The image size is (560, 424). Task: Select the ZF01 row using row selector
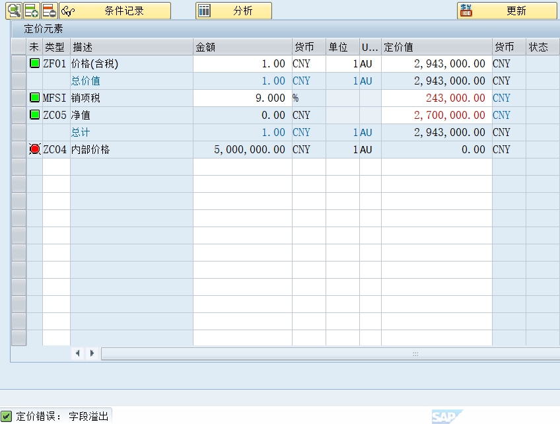(x=18, y=64)
